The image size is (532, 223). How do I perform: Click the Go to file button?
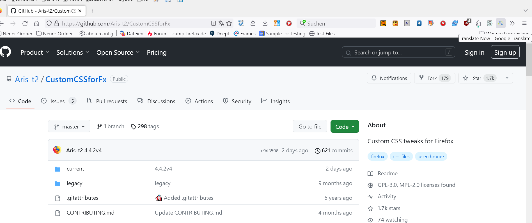pyautogui.click(x=310, y=127)
